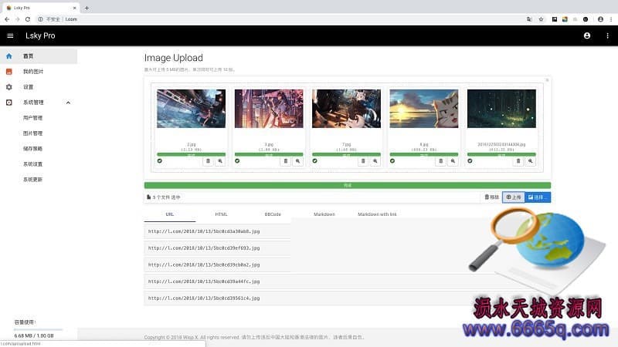Switch to the URL link tab
618x347 pixels.
coord(170,214)
